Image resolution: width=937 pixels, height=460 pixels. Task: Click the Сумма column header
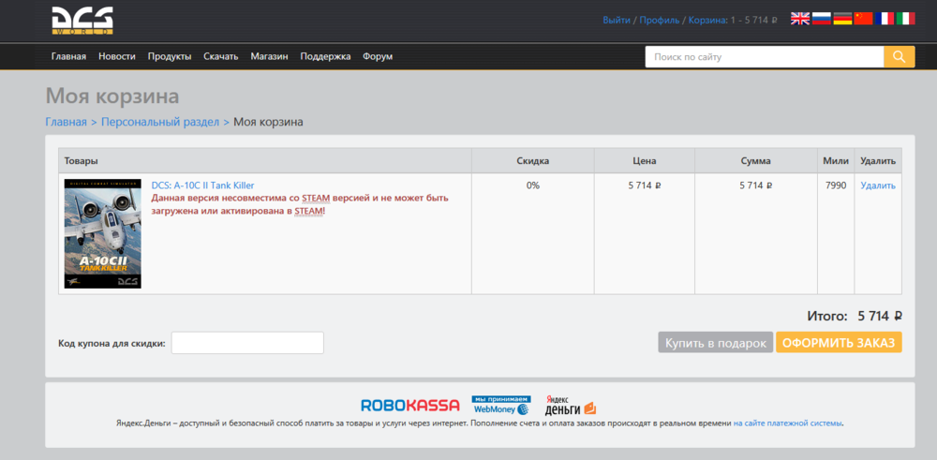pyautogui.click(x=755, y=161)
